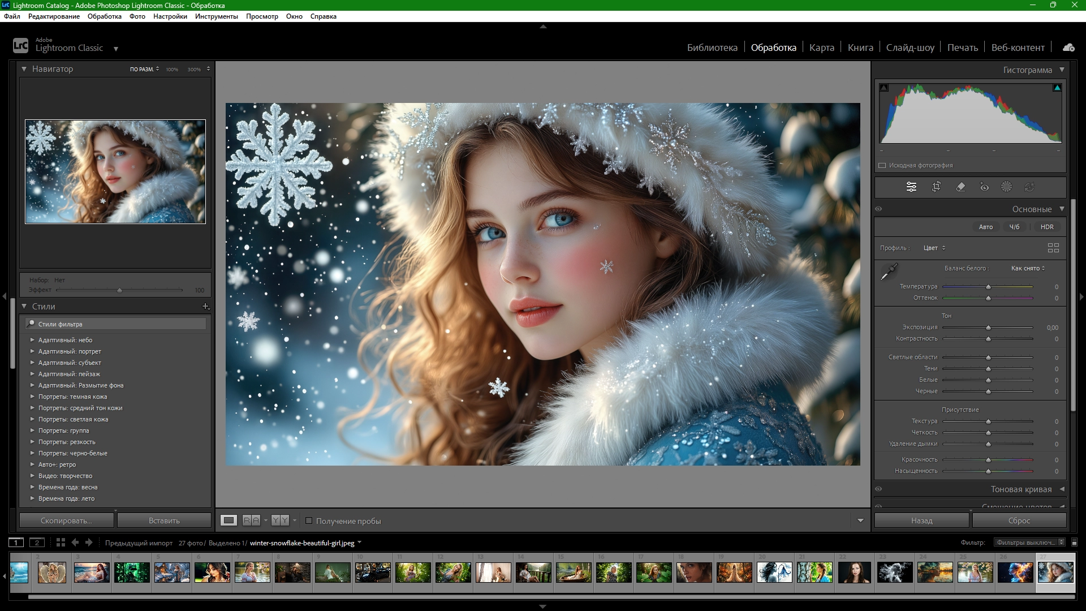Toggle Основные panel visibility eye
The height and width of the screenshot is (611, 1086).
pyautogui.click(x=878, y=209)
